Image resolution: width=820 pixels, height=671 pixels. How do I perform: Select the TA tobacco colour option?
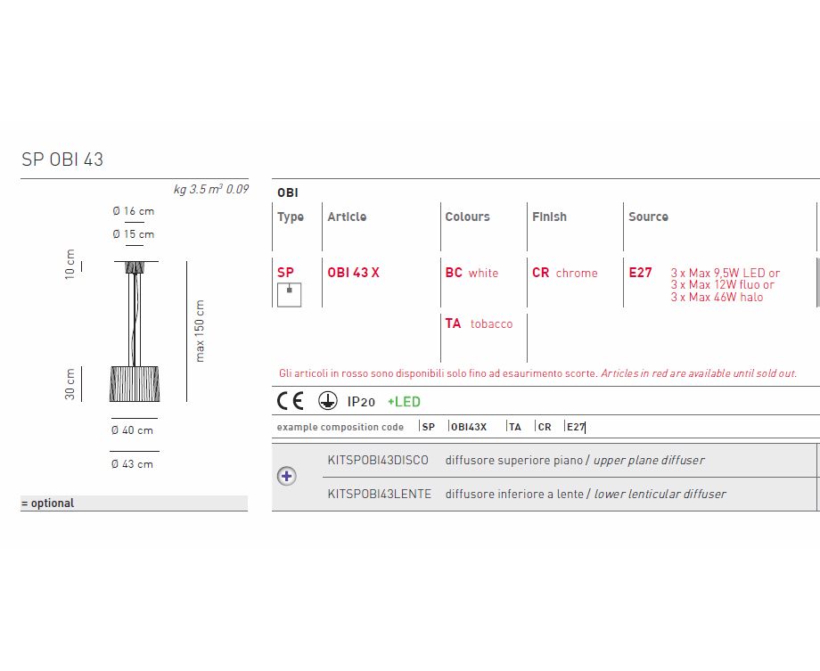tap(479, 323)
